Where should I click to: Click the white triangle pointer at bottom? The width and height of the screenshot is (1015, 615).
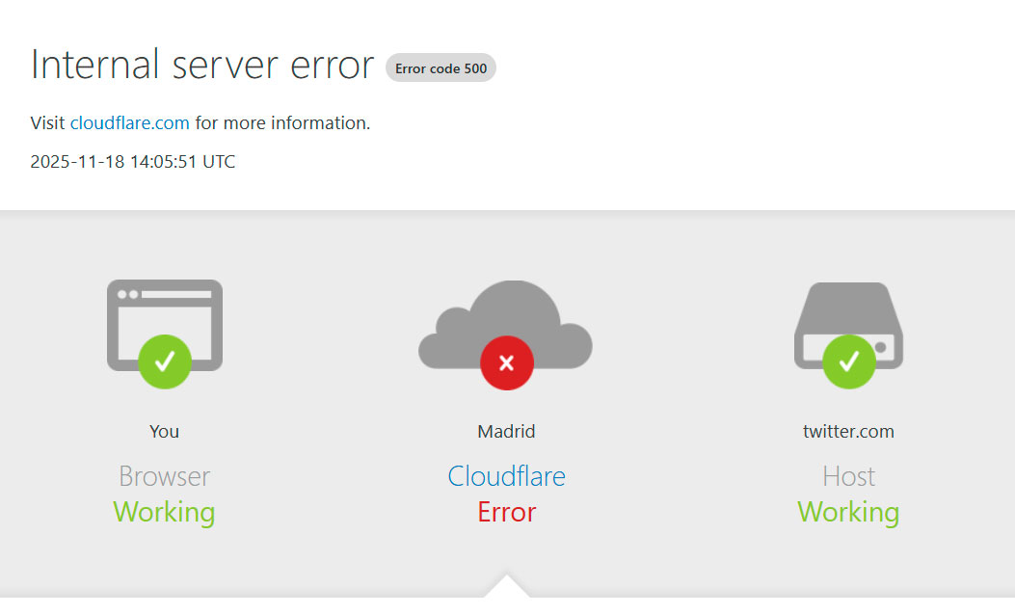[x=506, y=587]
